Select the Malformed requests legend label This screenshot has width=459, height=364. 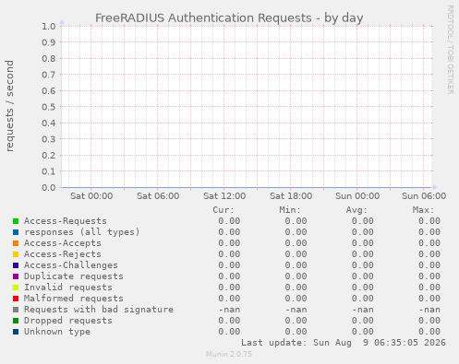coord(74,299)
